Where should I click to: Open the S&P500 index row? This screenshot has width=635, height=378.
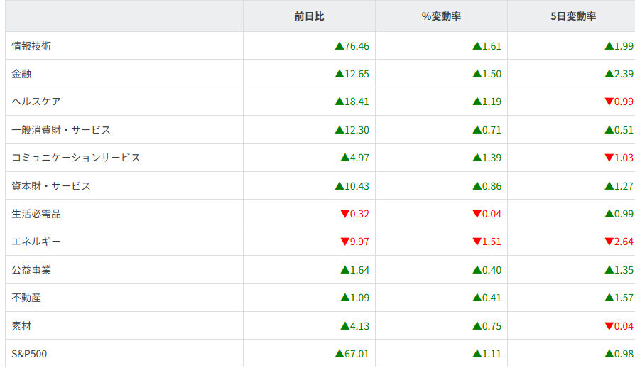click(30, 354)
